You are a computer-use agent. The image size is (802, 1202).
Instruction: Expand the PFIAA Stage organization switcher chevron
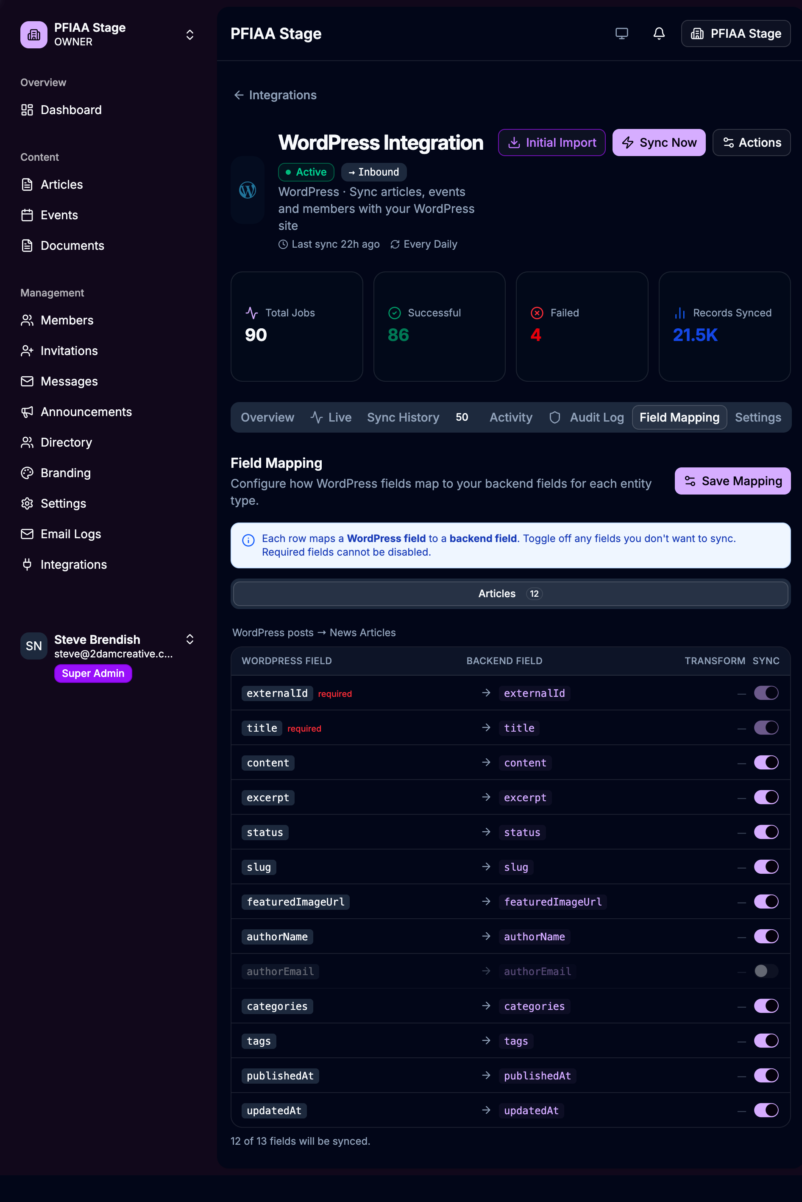(x=190, y=34)
